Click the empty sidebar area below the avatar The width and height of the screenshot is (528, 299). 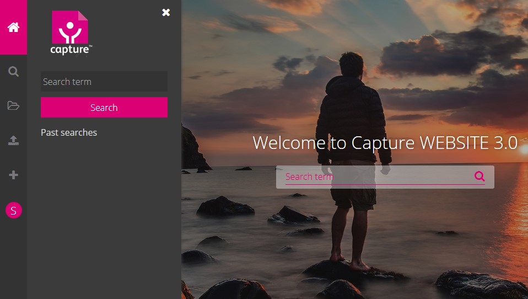[13, 259]
